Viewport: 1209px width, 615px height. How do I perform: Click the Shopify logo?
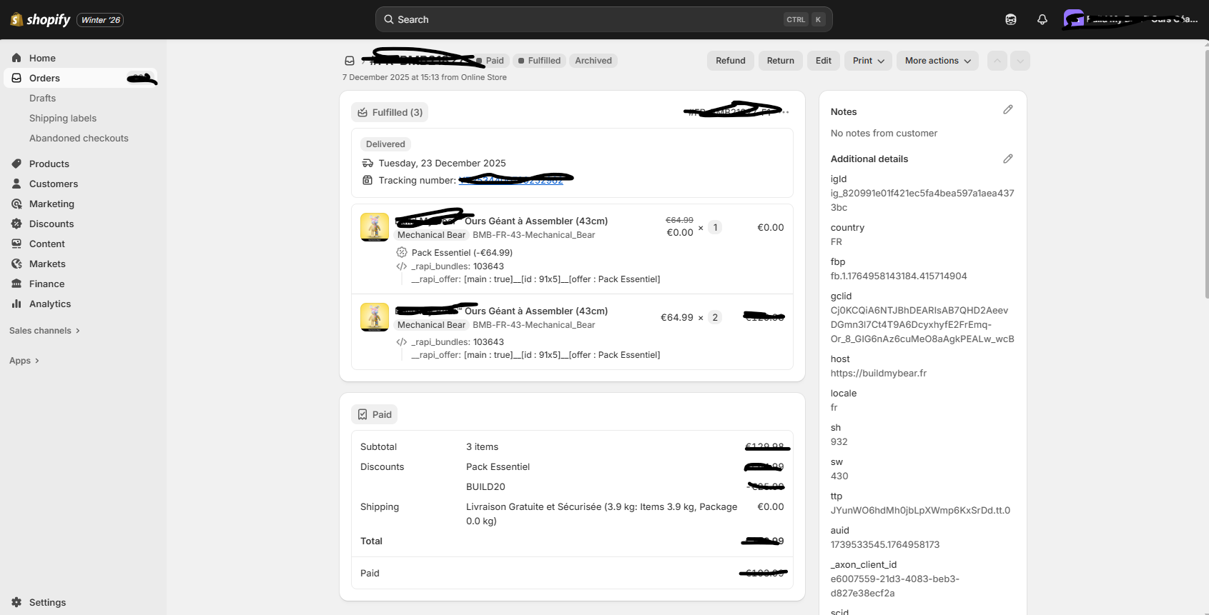pyautogui.click(x=41, y=19)
